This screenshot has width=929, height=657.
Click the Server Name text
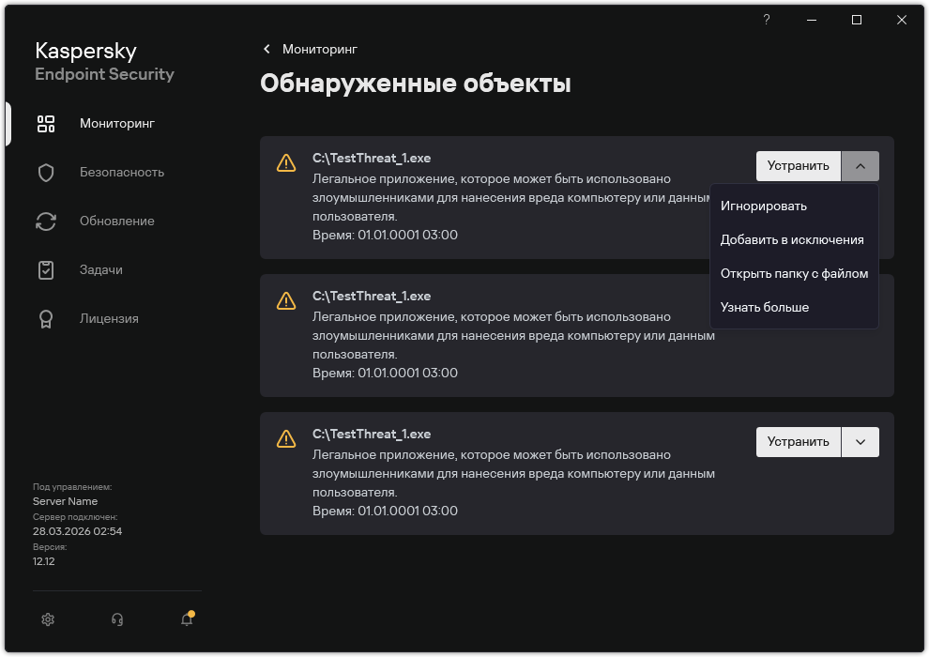65,501
